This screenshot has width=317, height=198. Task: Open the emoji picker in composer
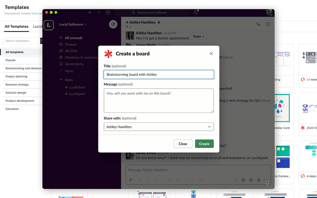click(x=251, y=180)
